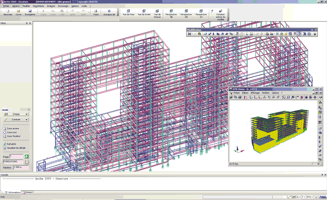The height and width of the screenshot is (200, 327).
Task: Open Affichage menu in OMD Vision
Action: coord(255,93)
